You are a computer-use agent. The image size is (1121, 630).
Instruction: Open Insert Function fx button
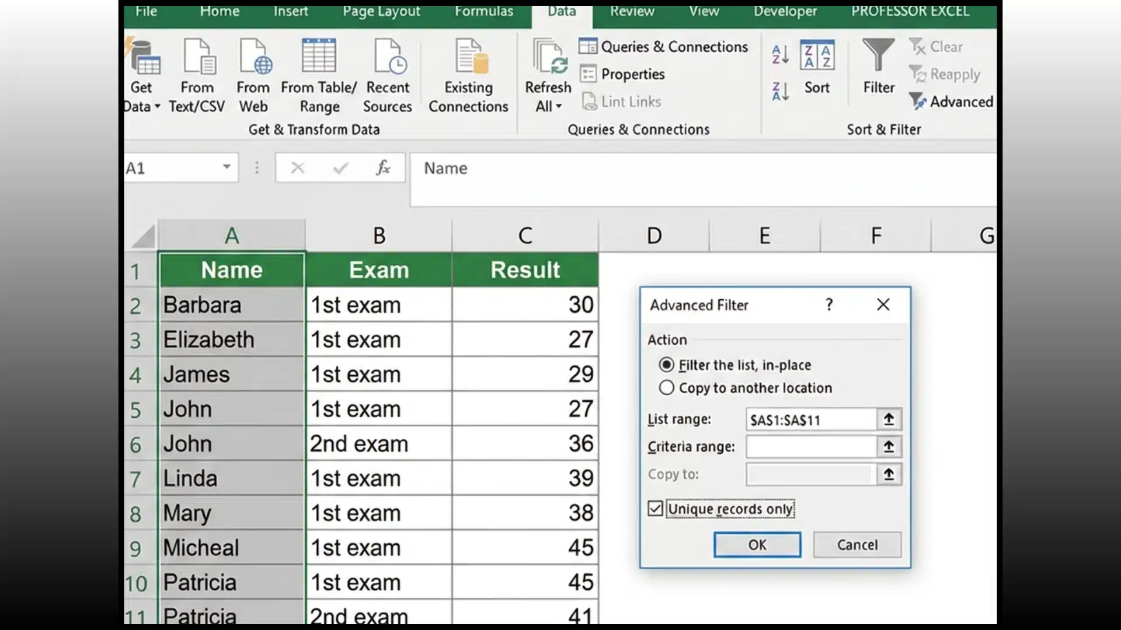pos(383,168)
